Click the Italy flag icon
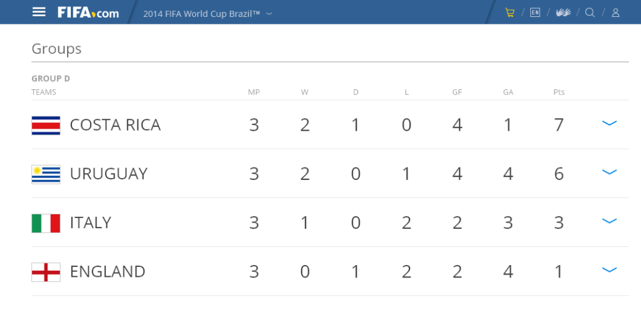The image size is (641, 320). 46,223
